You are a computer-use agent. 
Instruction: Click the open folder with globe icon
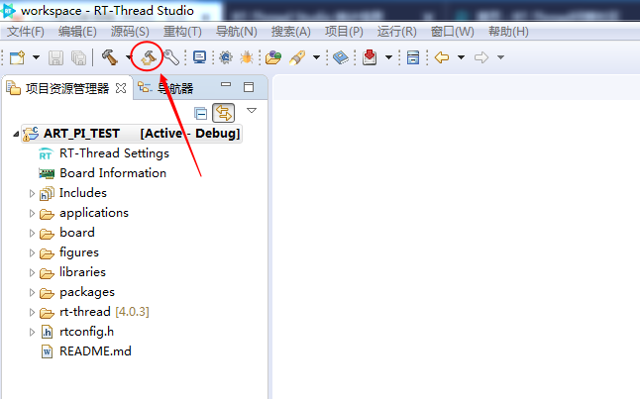(x=273, y=57)
